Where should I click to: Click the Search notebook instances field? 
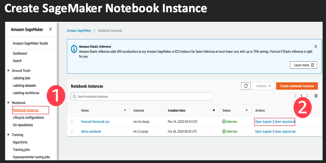pos(141,96)
